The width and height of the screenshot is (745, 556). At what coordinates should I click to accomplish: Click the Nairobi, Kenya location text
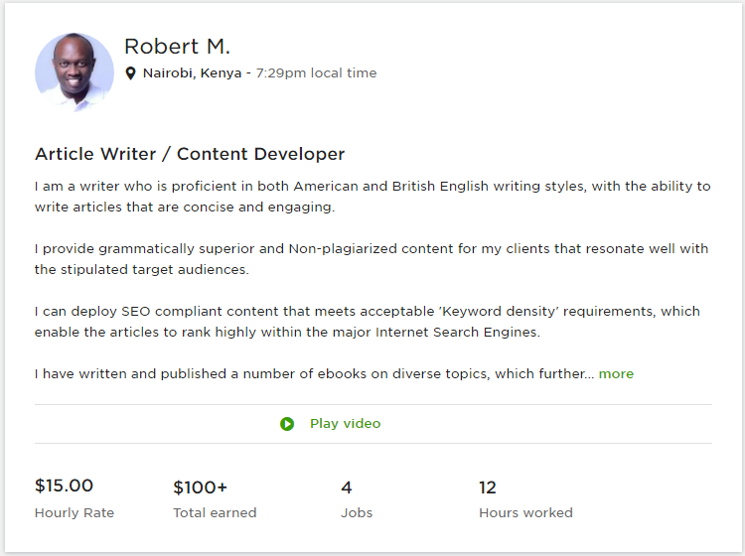pos(192,73)
